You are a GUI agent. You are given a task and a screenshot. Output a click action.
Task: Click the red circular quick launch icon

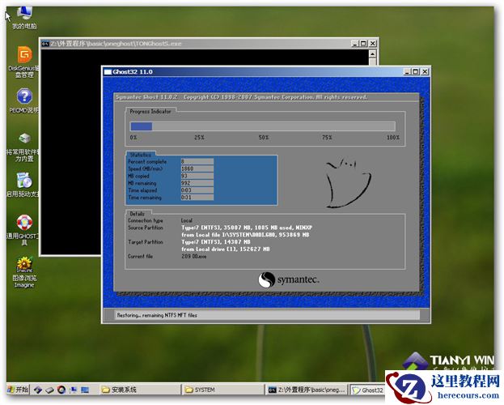tap(61, 390)
